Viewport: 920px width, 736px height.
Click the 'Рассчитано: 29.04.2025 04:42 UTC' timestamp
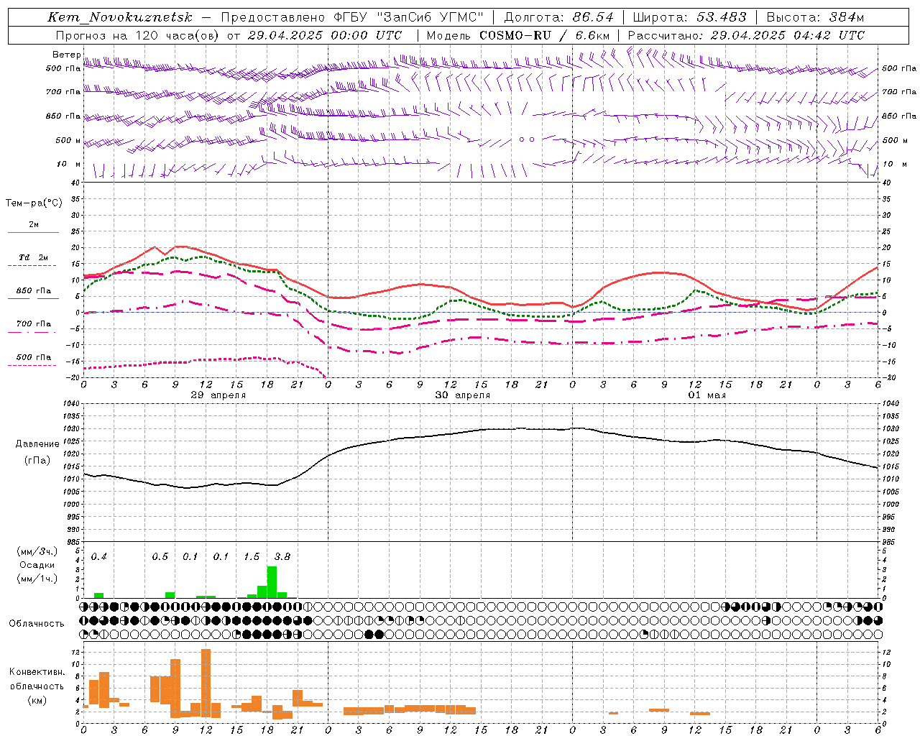click(746, 35)
